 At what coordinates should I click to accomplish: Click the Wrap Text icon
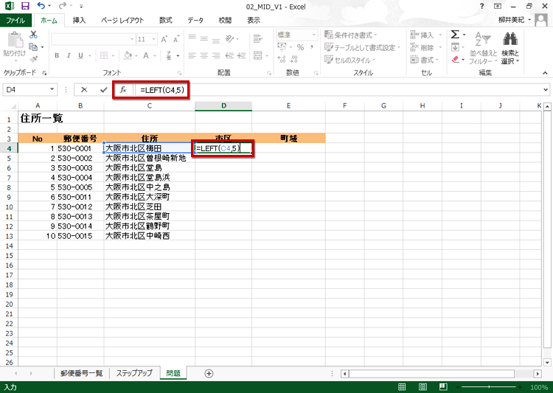click(x=258, y=38)
